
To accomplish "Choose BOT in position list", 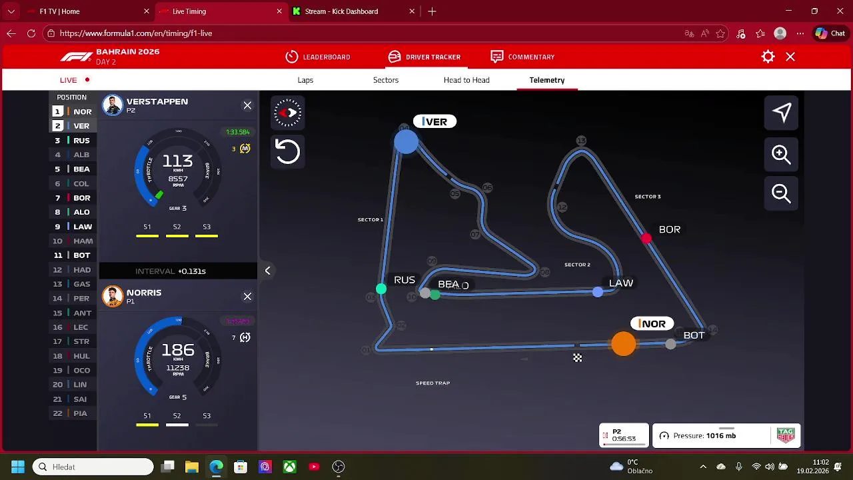I will click(74, 255).
